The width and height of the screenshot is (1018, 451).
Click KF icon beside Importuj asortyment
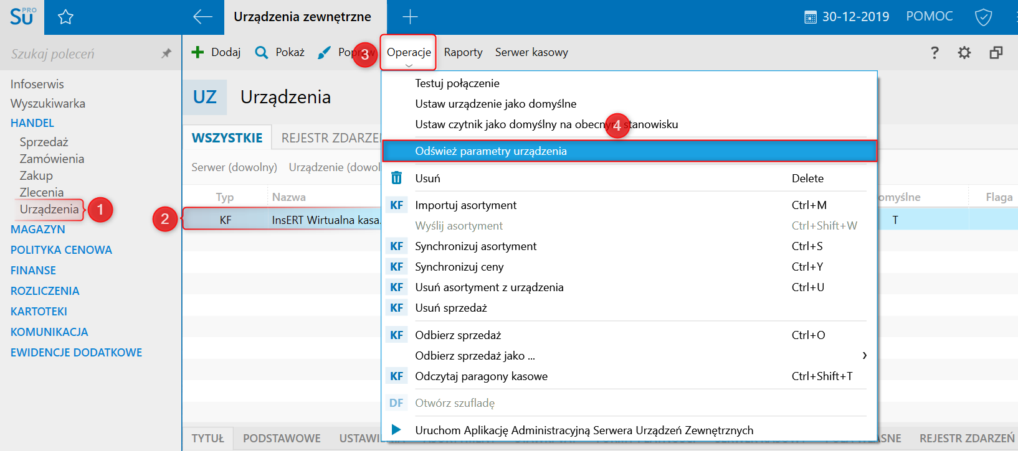(396, 205)
